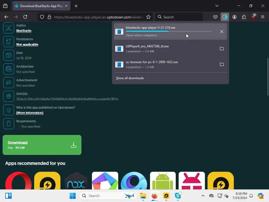
Task: Click the forward navigation arrow
Action: [x=16, y=17]
